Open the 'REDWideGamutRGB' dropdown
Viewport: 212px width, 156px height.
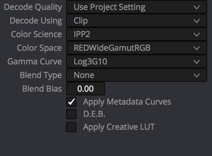pos(136,48)
